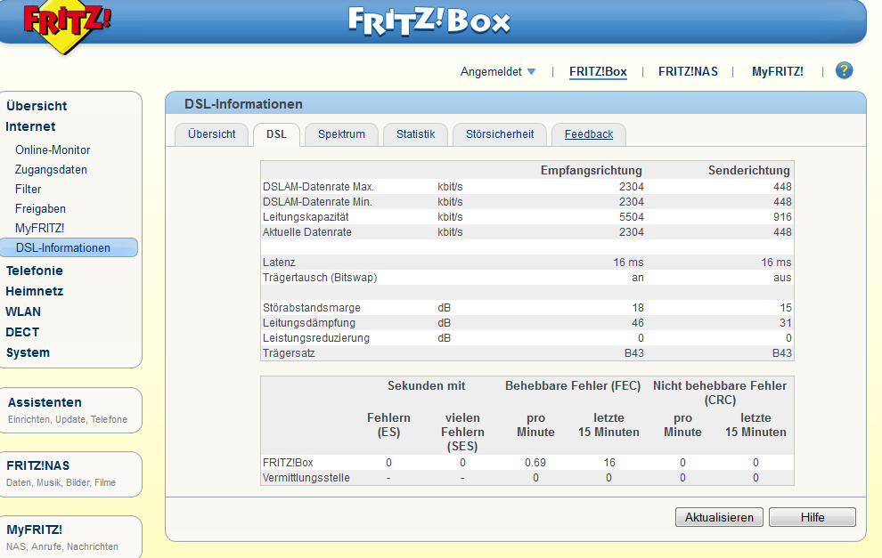Select the DSL tab

(x=276, y=134)
